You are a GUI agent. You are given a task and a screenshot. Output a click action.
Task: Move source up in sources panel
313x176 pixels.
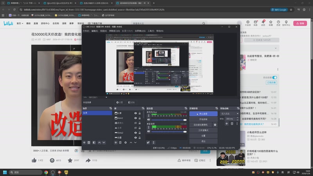coord(131,142)
